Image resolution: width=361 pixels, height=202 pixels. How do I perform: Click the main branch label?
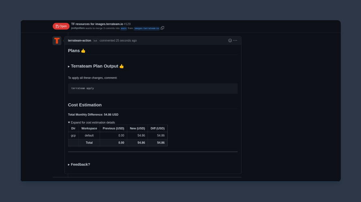tap(124, 28)
